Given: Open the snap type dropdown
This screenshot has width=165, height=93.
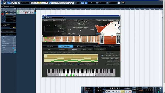Looking at the screenshot, I should point(92,3).
